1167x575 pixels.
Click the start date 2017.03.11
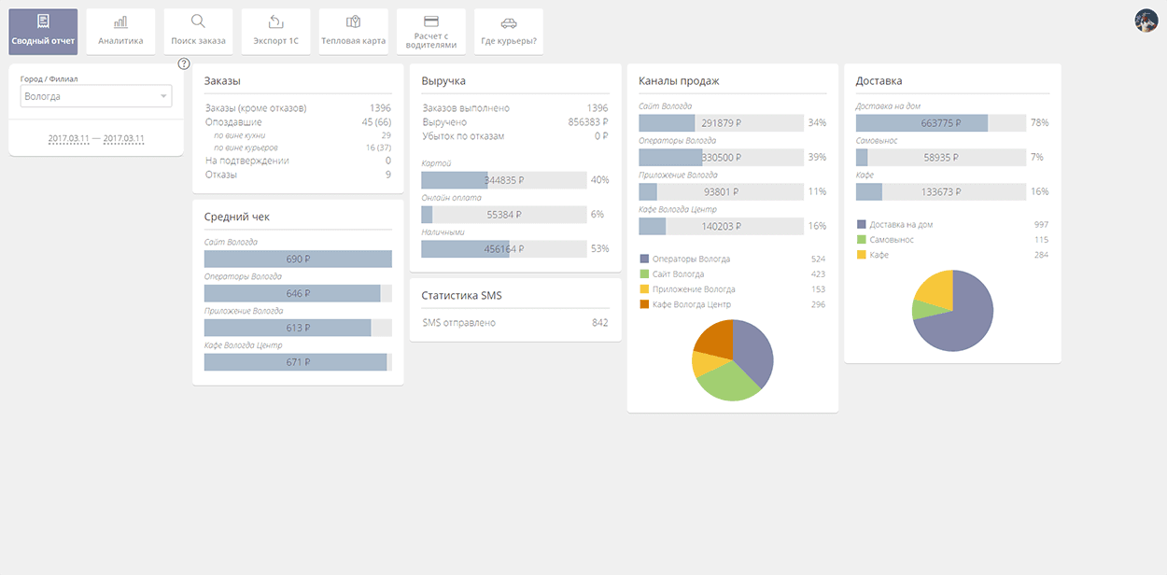(68, 138)
